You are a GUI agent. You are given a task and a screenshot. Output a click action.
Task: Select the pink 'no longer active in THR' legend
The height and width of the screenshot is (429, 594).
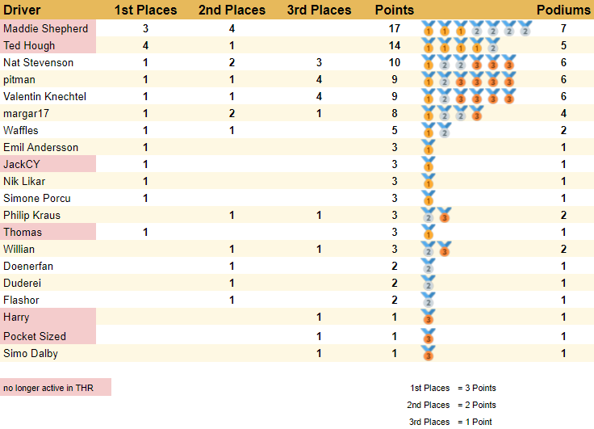(55, 388)
